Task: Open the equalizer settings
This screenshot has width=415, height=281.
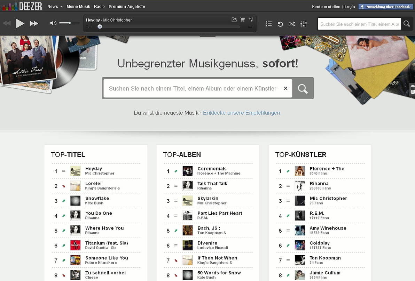Action: tap(304, 24)
